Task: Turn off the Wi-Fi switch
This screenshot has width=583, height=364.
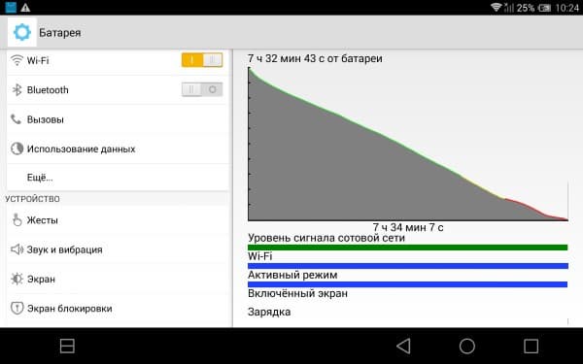Action: point(202,60)
